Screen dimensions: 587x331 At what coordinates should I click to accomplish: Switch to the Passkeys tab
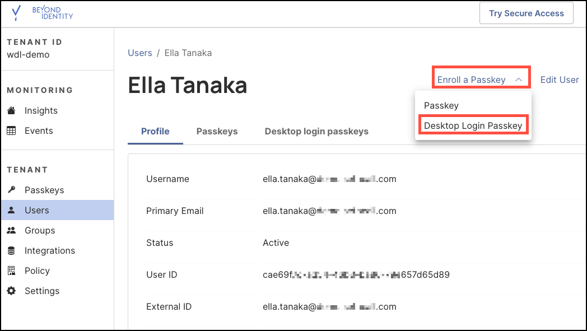[217, 131]
